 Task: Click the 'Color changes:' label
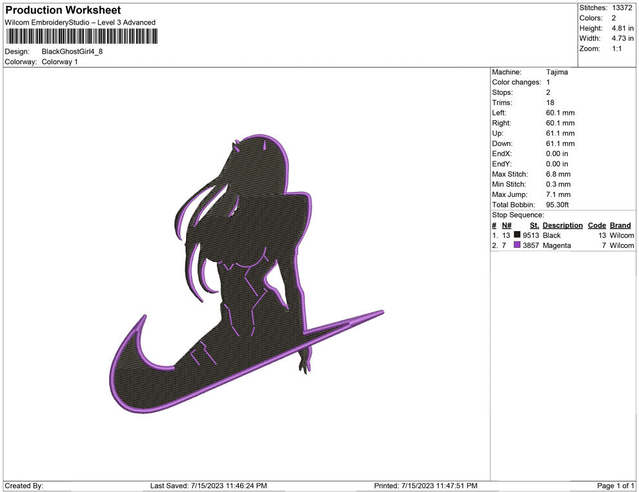click(516, 83)
